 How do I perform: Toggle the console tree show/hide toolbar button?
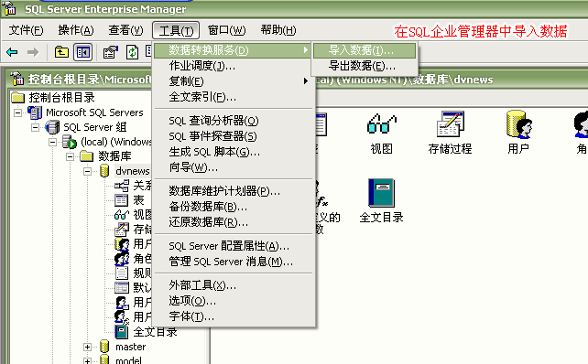pos(82,52)
